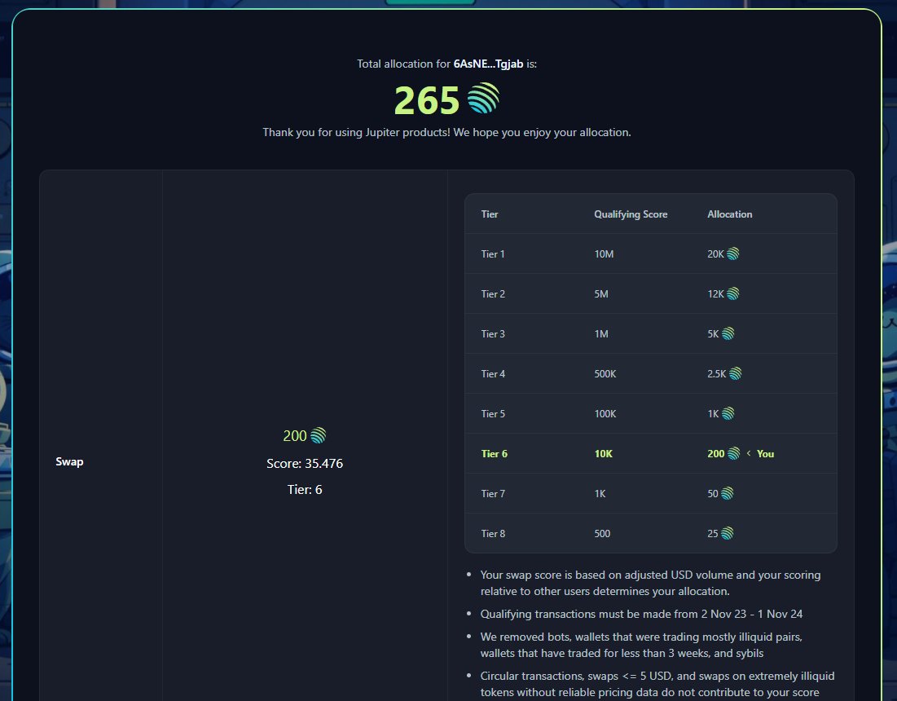Click the 'Tier 1' row label
The height and width of the screenshot is (701, 897).
tap(493, 254)
